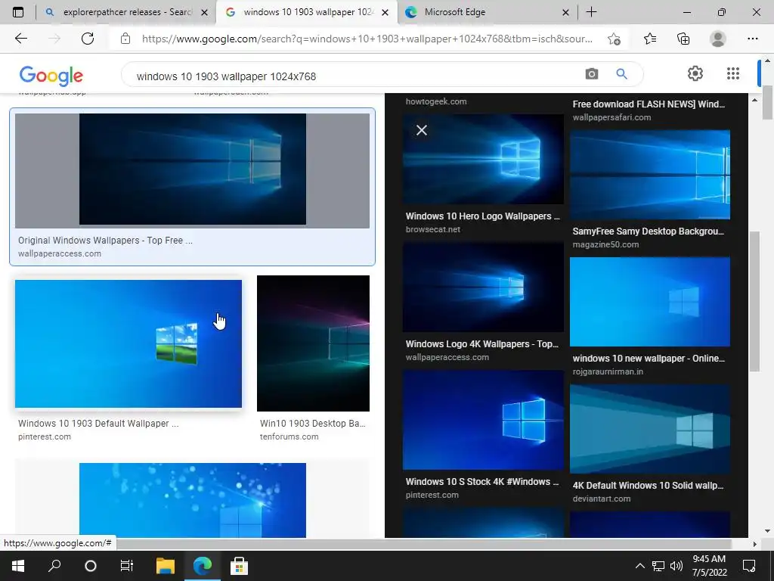
Task: Click the horizontal scrollbar right arrow
Action: (x=754, y=544)
